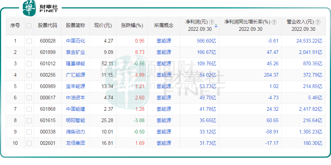Open the 宝丰能源 stock link
This screenshot has width=331, height=165.
point(76,86)
